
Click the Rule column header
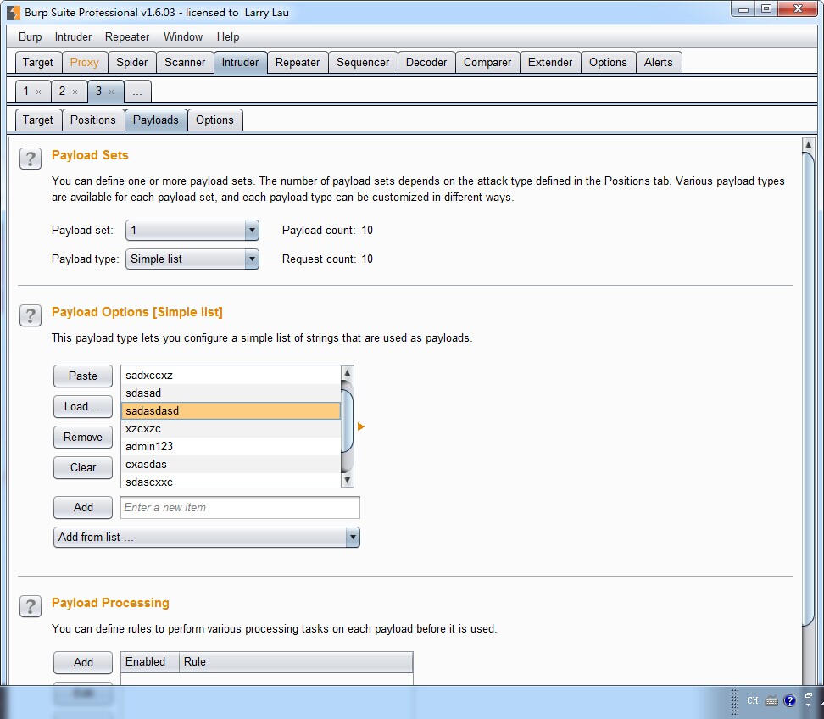click(296, 662)
